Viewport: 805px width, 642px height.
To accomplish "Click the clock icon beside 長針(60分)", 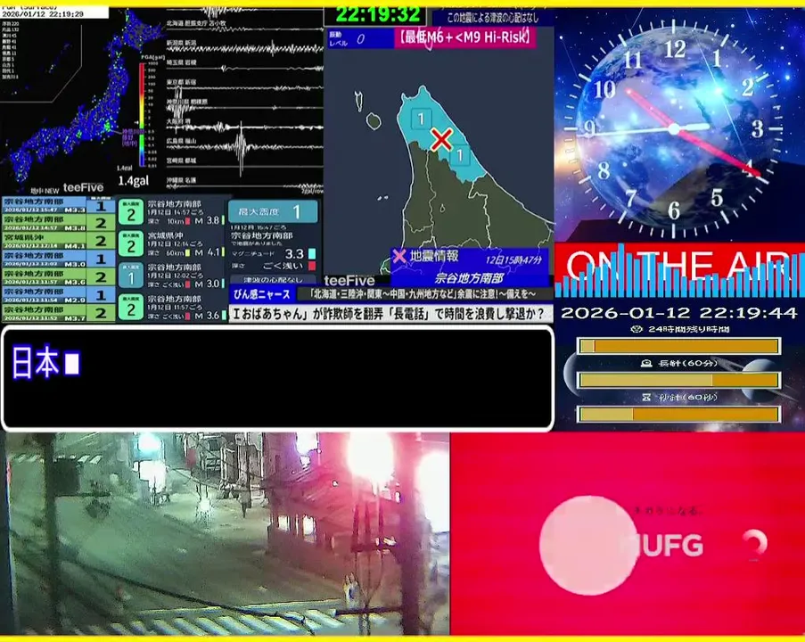I will point(646,363).
